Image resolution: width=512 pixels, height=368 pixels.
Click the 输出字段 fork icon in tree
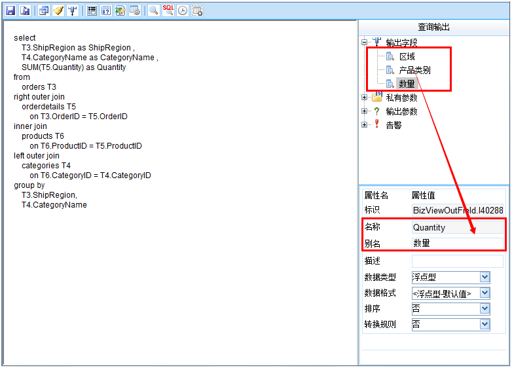[377, 41]
